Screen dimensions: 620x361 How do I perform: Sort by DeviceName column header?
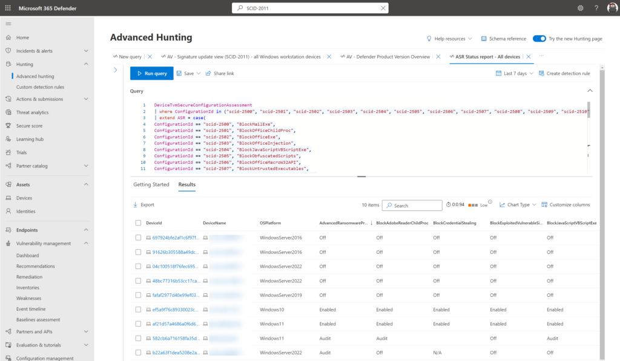point(214,223)
